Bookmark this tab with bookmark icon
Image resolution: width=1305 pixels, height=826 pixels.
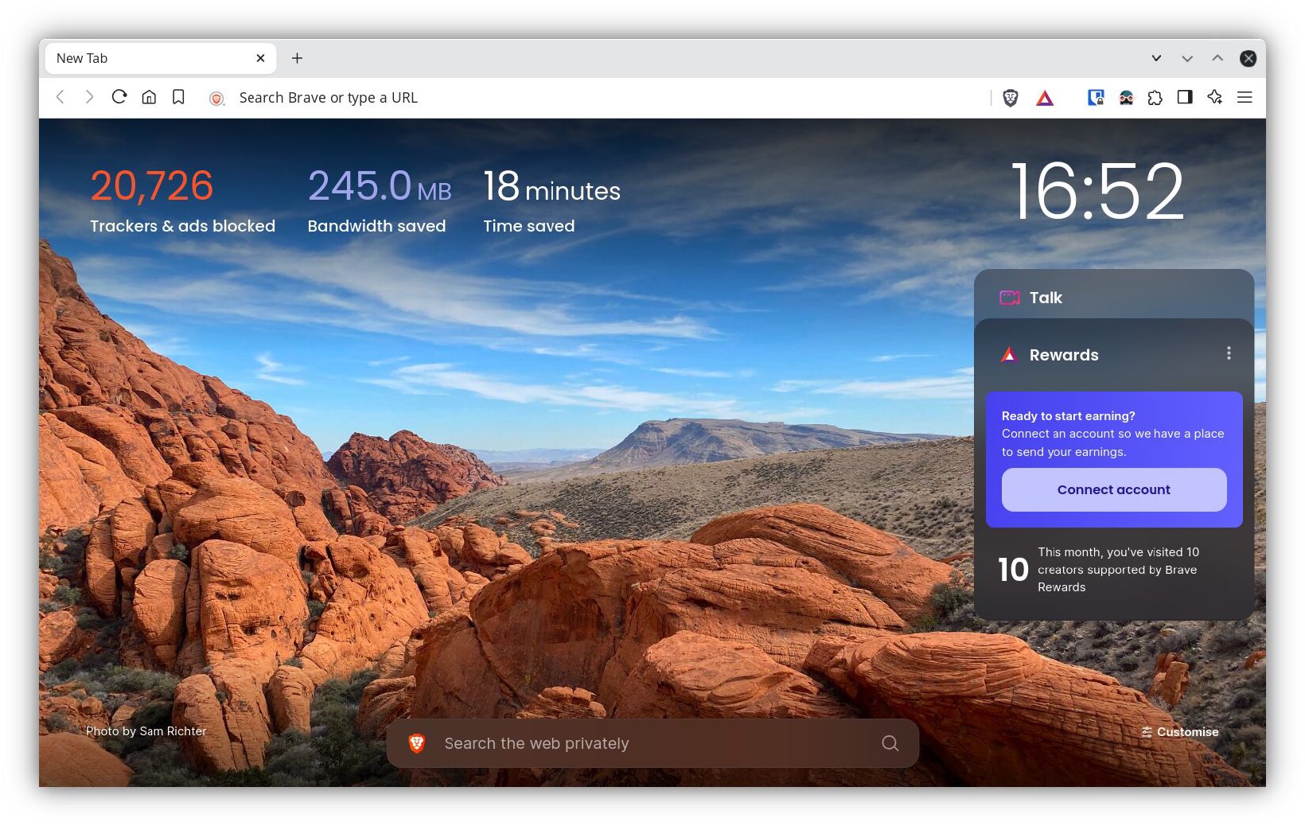tap(178, 97)
